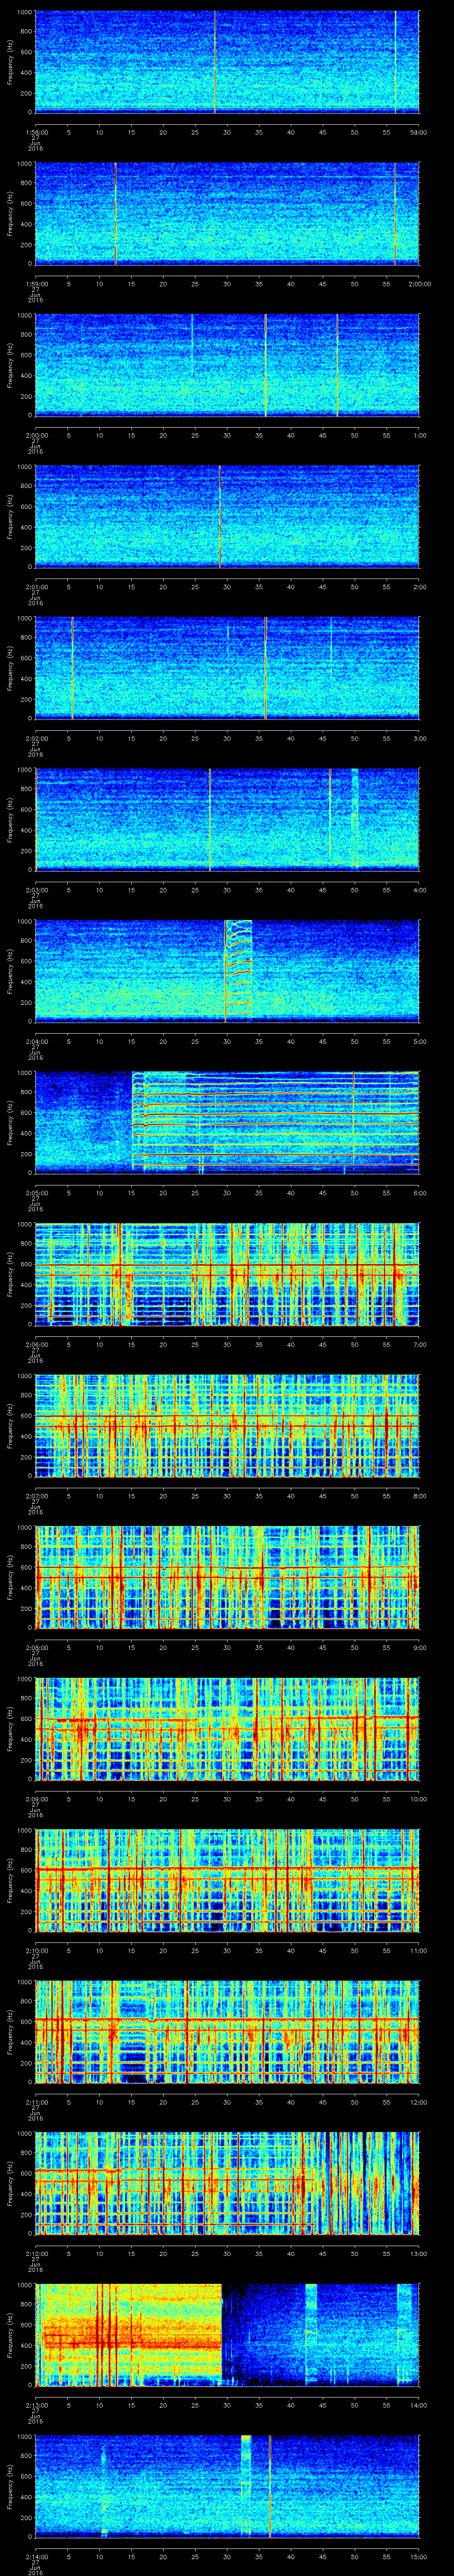Click the 2:13:00 start-time label

[x=36, y=2405]
